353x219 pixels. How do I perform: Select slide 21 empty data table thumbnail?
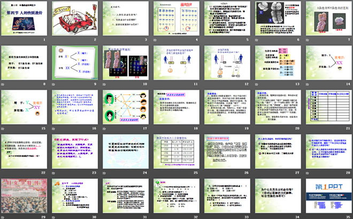tap(329, 107)
